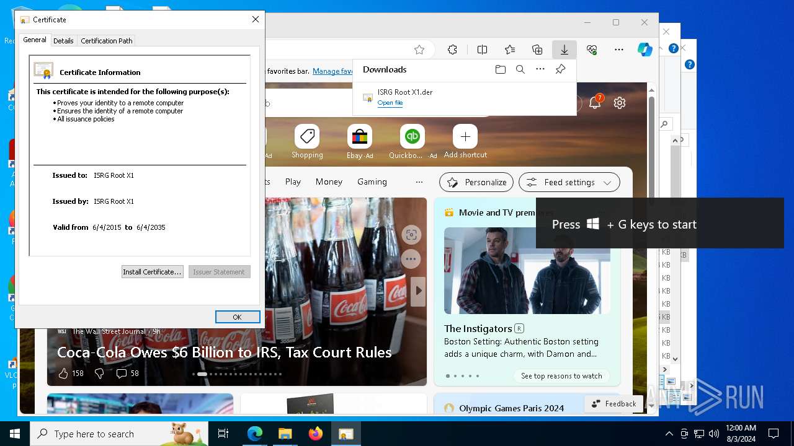Image resolution: width=794 pixels, height=446 pixels.
Task: Search downloads with the magnifier icon
Action: (520, 69)
